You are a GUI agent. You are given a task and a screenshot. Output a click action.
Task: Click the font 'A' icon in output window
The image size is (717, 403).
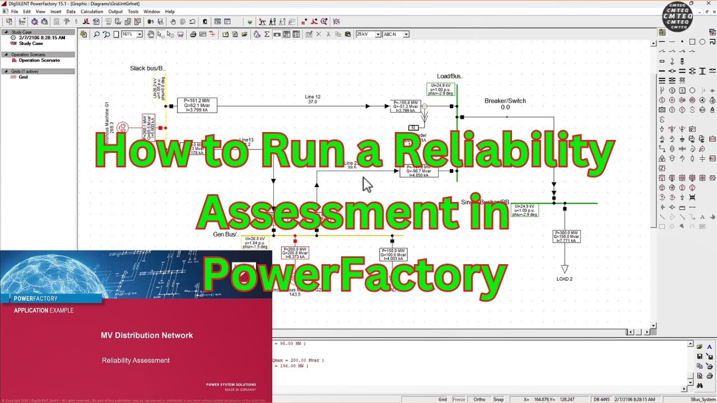[x=710, y=346]
